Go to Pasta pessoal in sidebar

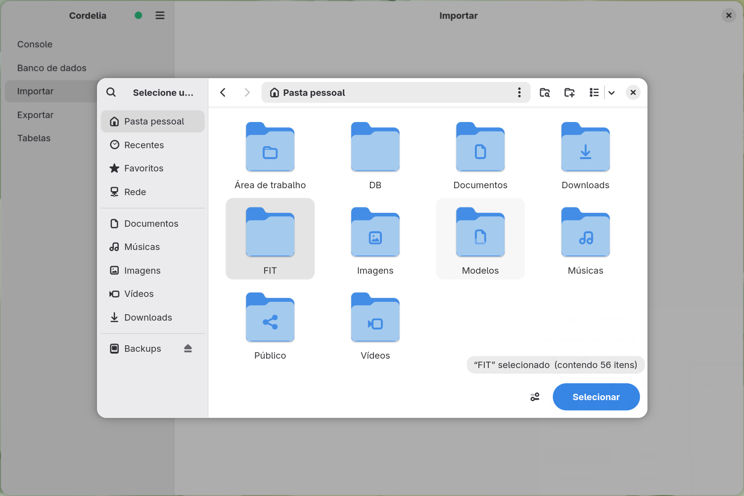coord(153,122)
